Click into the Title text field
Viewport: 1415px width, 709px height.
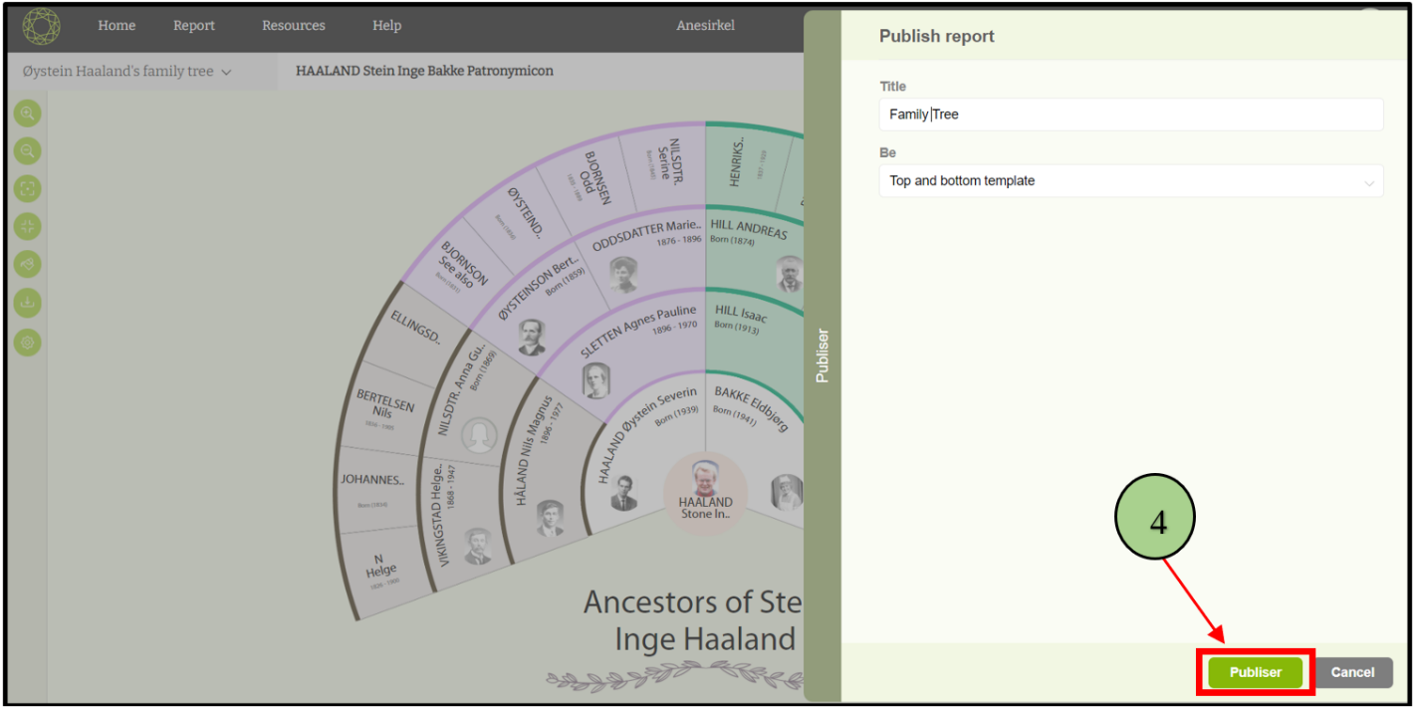tap(1130, 115)
